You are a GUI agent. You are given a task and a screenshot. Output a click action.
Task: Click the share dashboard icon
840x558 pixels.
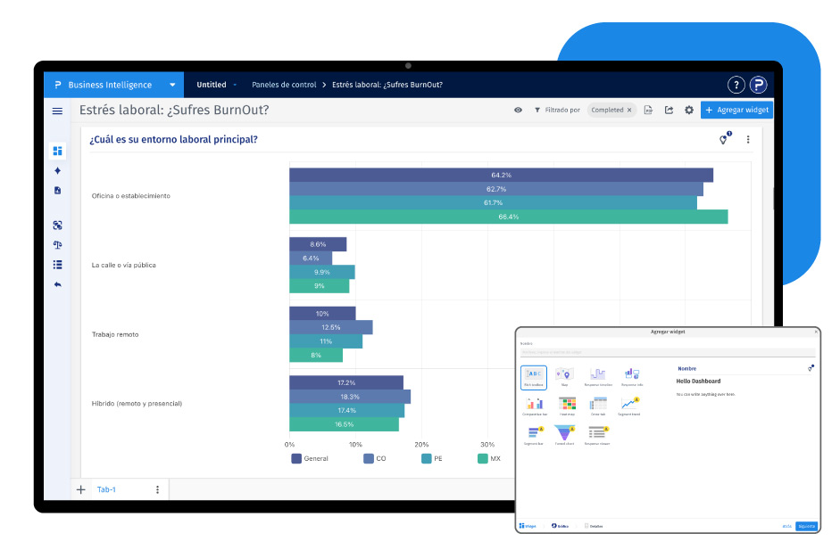point(670,110)
